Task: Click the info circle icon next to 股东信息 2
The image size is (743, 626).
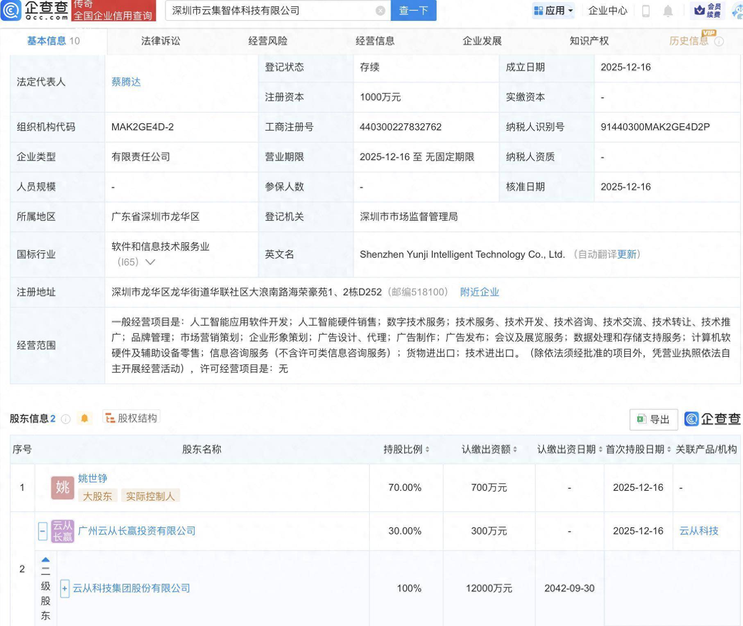Action: (x=65, y=419)
